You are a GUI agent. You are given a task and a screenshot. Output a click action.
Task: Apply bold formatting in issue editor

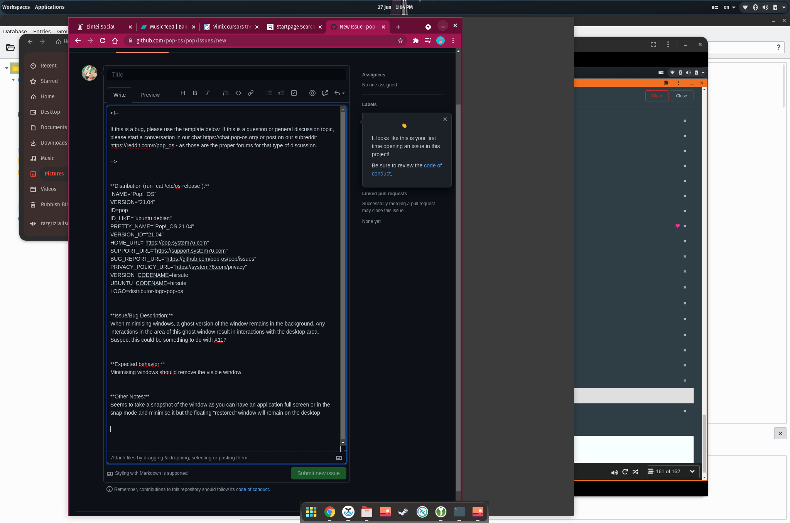click(x=195, y=93)
